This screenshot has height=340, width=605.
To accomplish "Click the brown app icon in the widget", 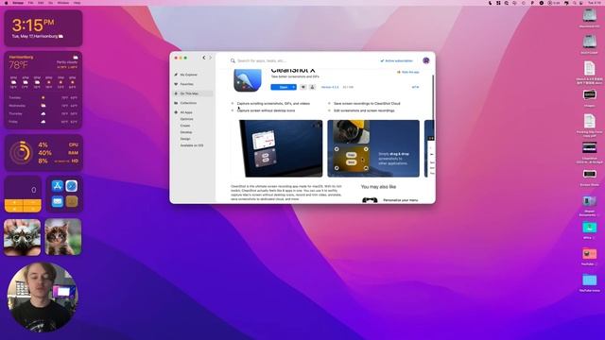I will tap(72, 201).
